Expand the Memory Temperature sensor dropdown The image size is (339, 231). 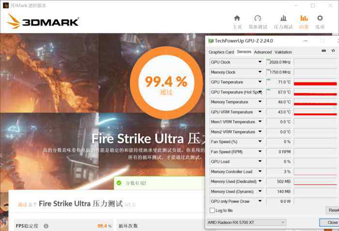point(260,102)
